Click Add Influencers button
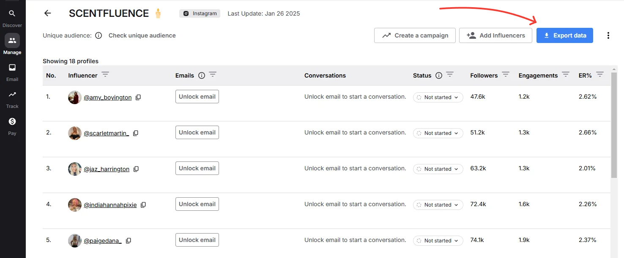The image size is (624, 258). [x=495, y=35]
